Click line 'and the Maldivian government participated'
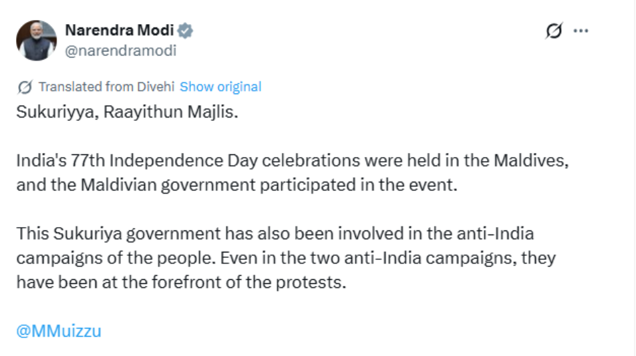Image resolution: width=636 pixels, height=356 pixels. pos(238,185)
